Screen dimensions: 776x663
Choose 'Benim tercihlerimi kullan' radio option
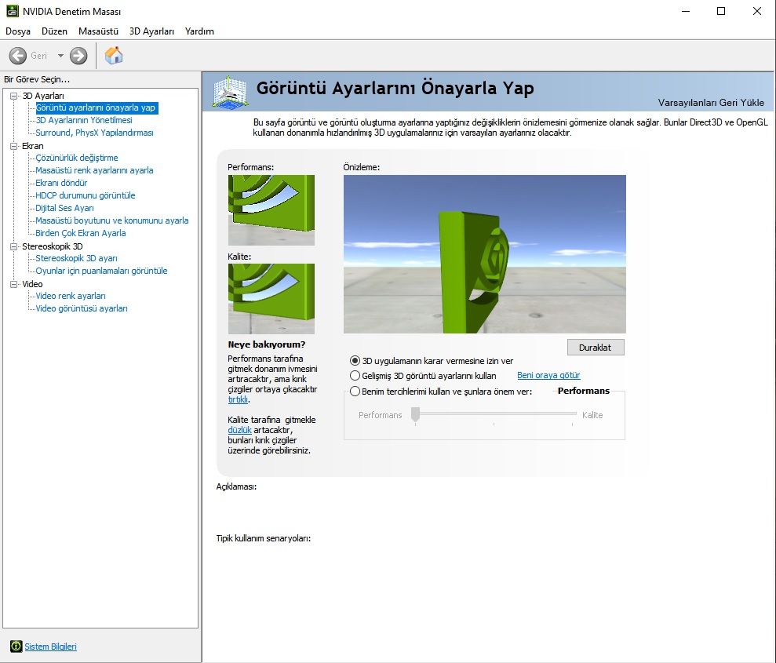tap(355, 391)
